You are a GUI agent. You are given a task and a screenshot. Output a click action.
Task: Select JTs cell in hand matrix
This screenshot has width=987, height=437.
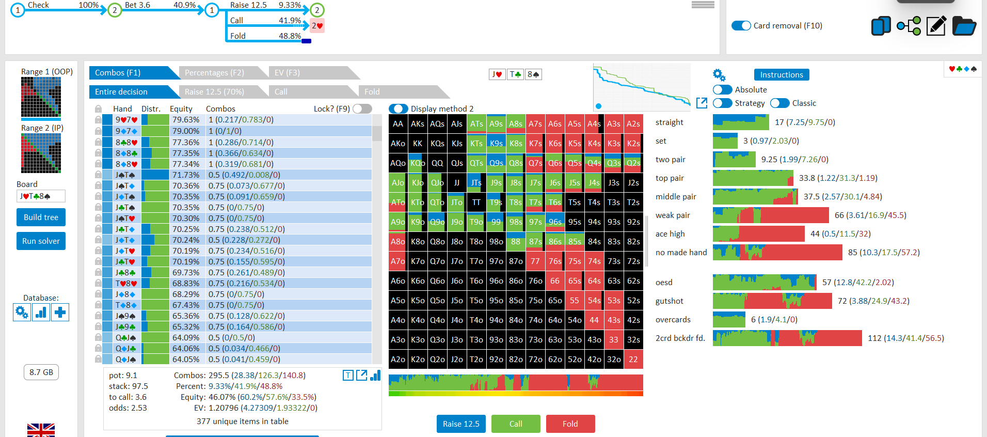pos(476,183)
